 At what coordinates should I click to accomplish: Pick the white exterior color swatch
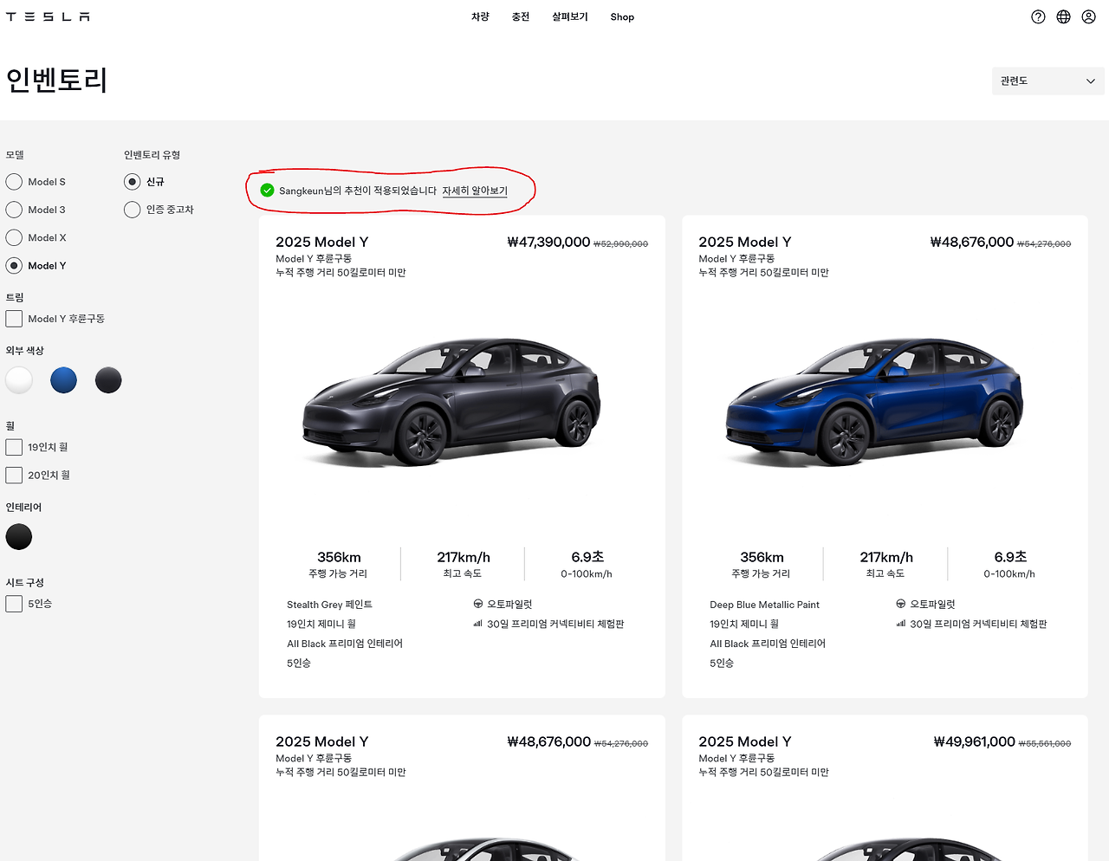coord(19,380)
